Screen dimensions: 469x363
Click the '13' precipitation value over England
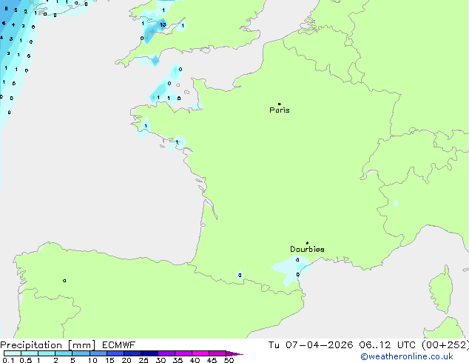tap(162, 24)
